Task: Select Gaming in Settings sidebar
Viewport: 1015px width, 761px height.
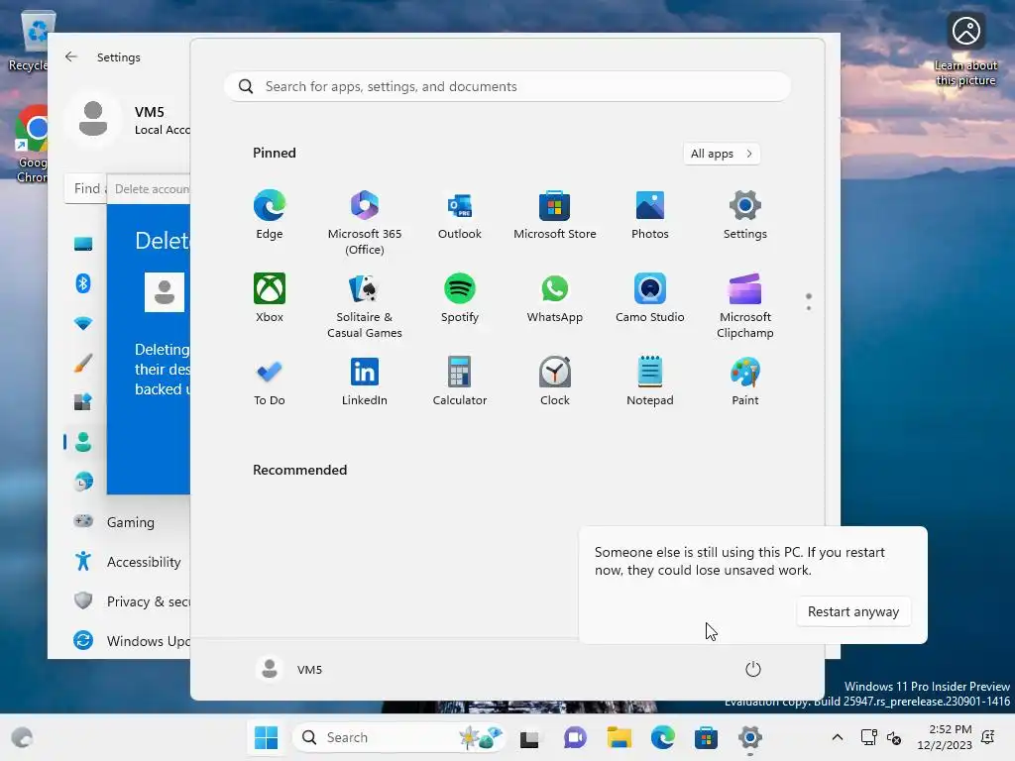Action: click(128, 521)
